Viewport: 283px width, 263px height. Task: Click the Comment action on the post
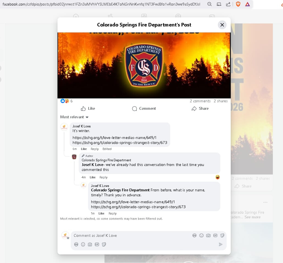[x=144, y=108]
